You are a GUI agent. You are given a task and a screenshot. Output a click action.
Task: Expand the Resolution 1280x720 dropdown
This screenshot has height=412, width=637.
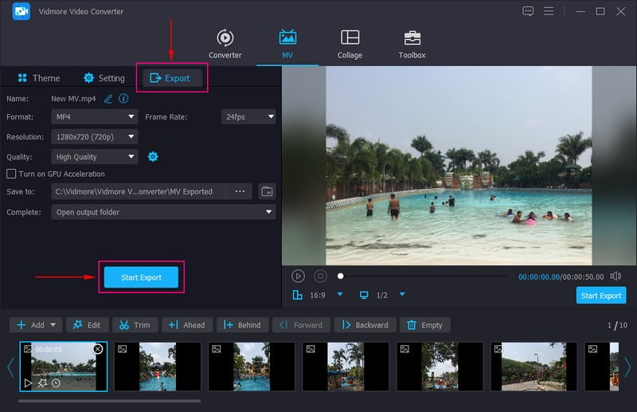(95, 137)
